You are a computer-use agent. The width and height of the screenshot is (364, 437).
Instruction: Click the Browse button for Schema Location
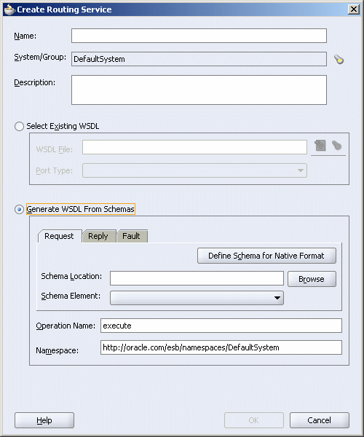pos(312,279)
